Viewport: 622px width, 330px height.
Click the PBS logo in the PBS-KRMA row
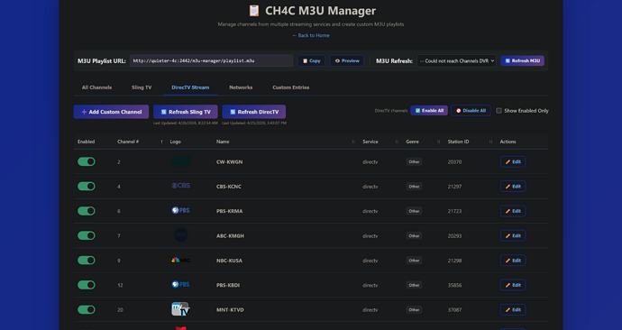tap(180, 210)
